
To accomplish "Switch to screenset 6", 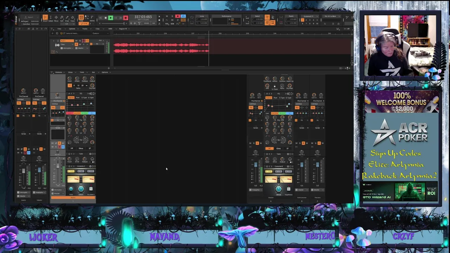I will pyautogui.click(x=302, y=24).
